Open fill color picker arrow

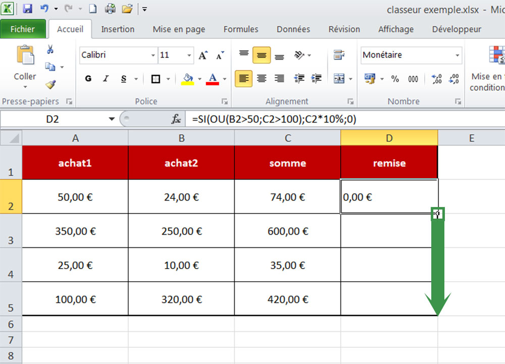199,79
